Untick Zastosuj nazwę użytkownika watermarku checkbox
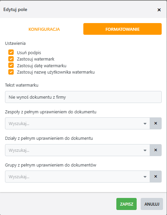167x215 pixels. [11, 72]
